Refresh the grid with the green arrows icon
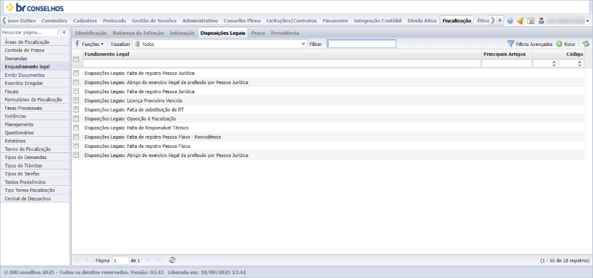The width and height of the screenshot is (593, 278). (x=586, y=44)
